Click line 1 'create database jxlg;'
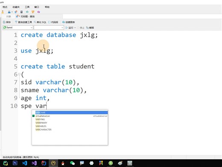Screen dimensions: 222x167 pos(59,35)
